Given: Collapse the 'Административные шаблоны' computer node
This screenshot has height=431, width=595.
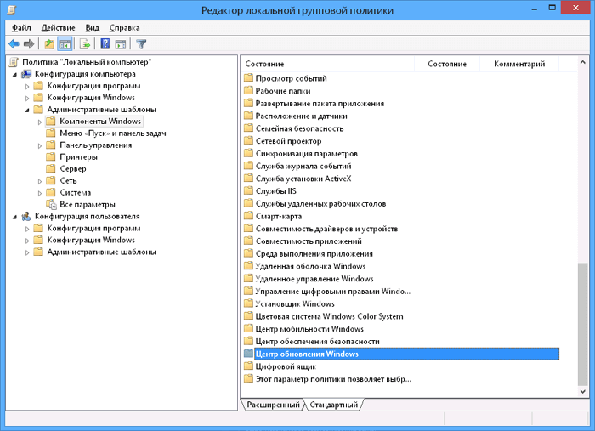Looking at the screenshot, I should pyautogui.click(x=27, y=110).
